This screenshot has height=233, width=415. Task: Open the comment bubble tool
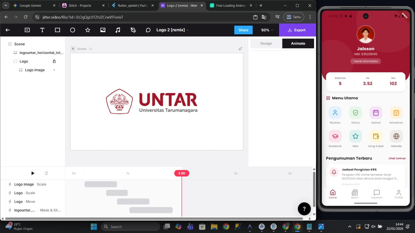[148, 30]
